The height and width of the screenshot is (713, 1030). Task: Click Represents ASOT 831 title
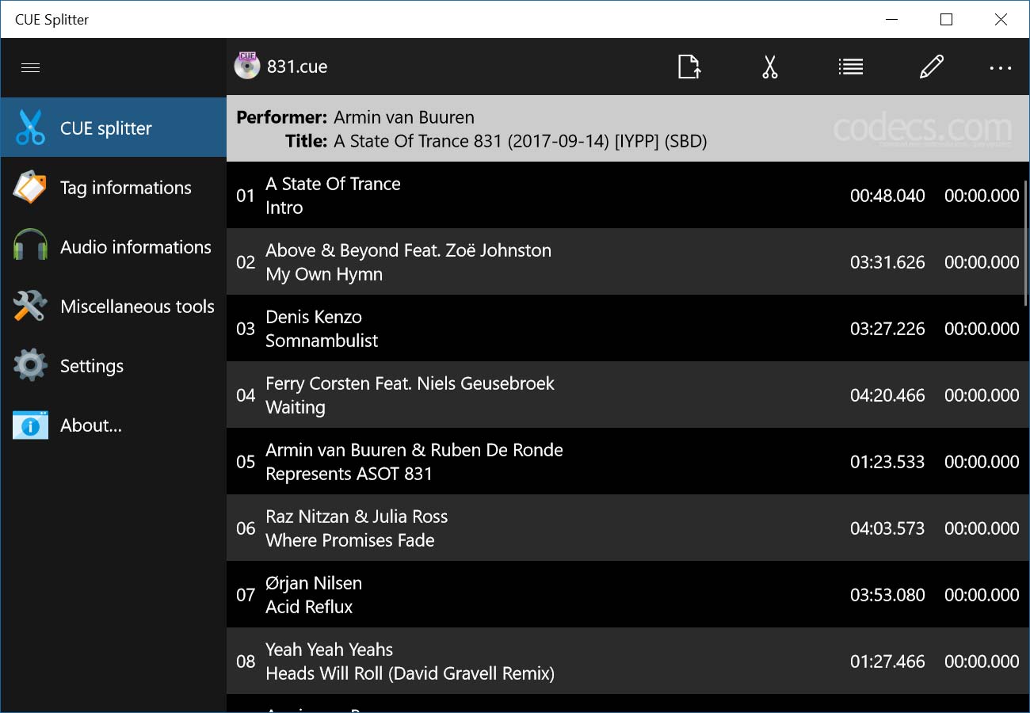point(349,474)
